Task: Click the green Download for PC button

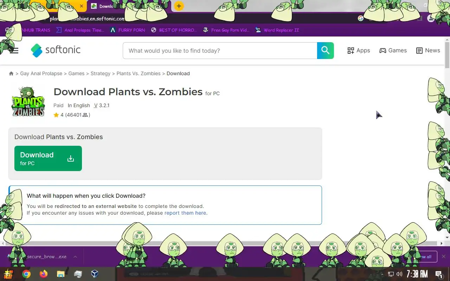Action: pos(48,158)
